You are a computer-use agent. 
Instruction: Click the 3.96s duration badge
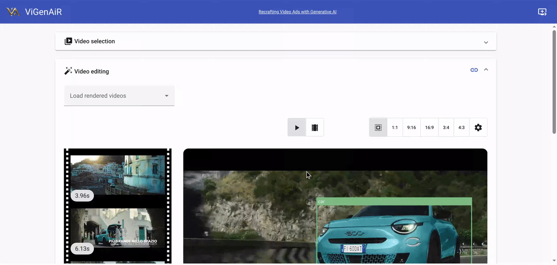coord(82,195)
